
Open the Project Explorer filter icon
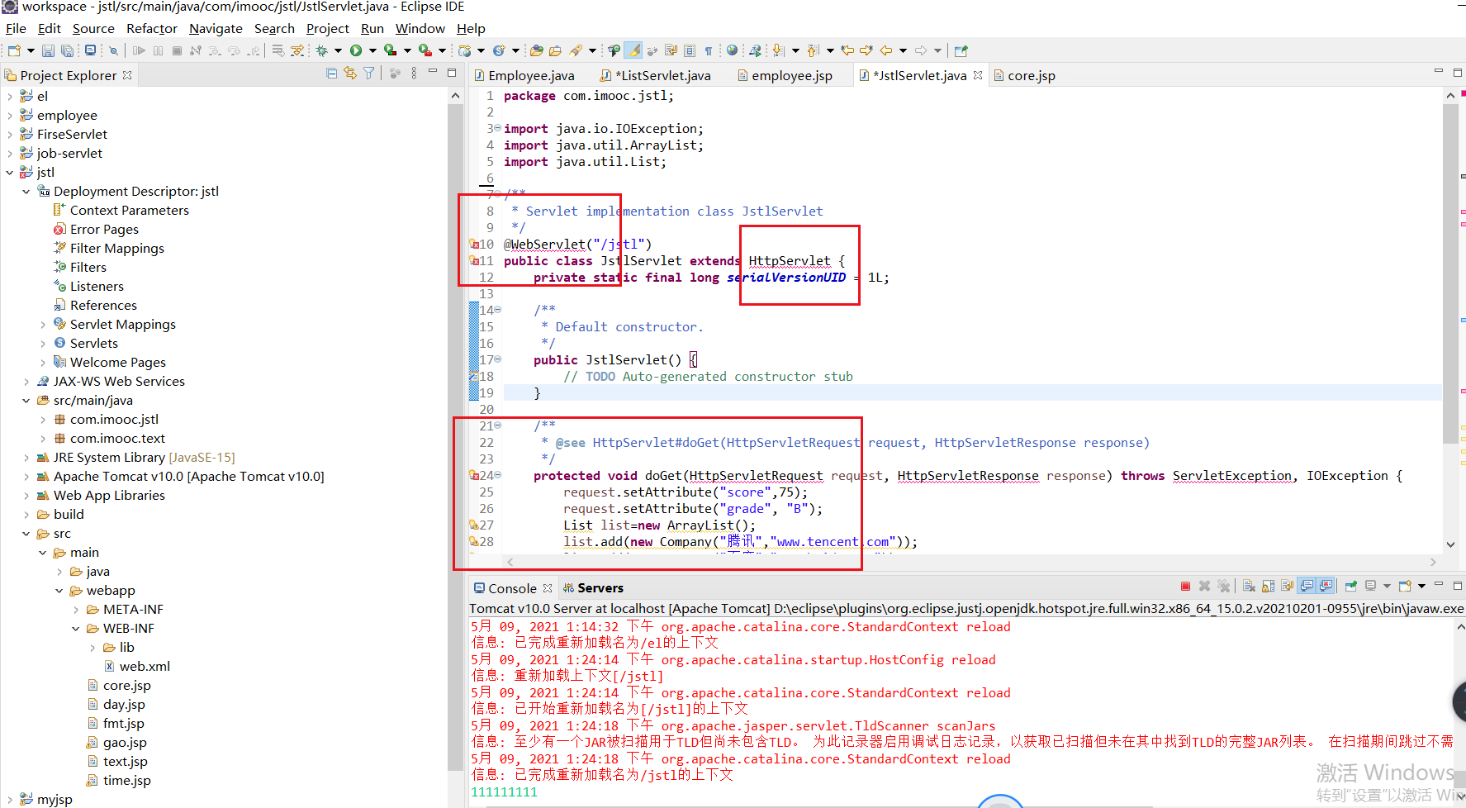click(x=369, y=74)
